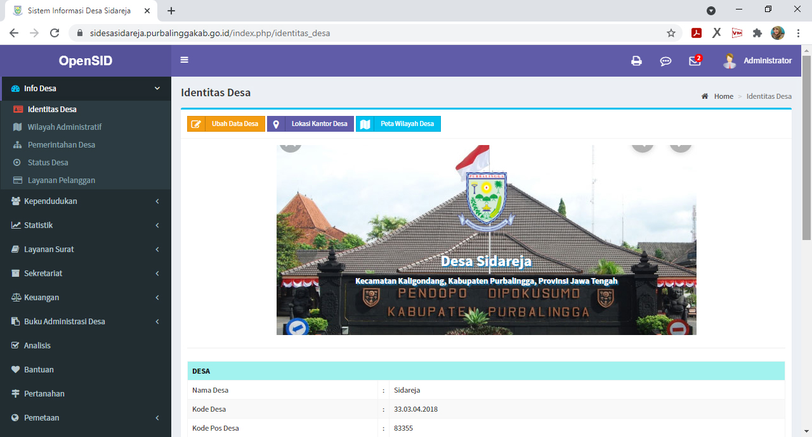Reload the page
The width and height of the screenshot is (812, 437).
[x=55, y=33]
